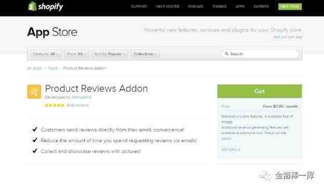This screenshot has height=189, width=324.
Task: Go to Forums in top navigation
Action: [x=196, y=7]
